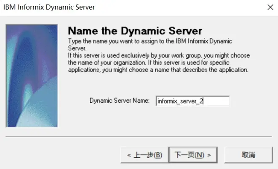Go back with the 上一步(B) button
The width and height of the screenshot is (278, 169).
pos(144,155)
